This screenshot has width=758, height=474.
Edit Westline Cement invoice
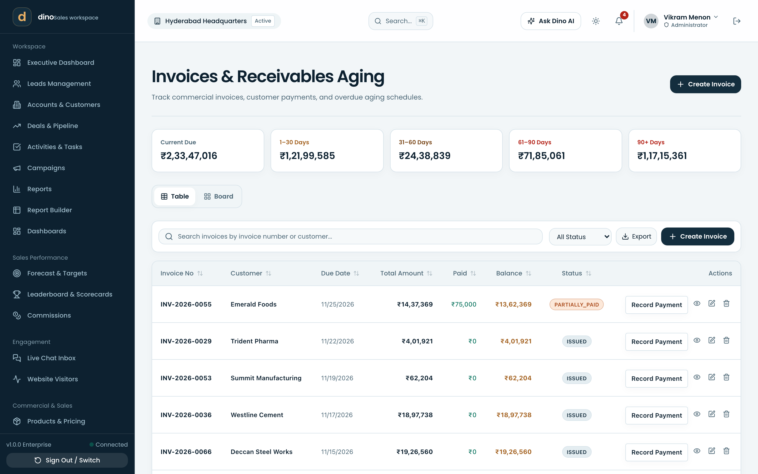712,414
